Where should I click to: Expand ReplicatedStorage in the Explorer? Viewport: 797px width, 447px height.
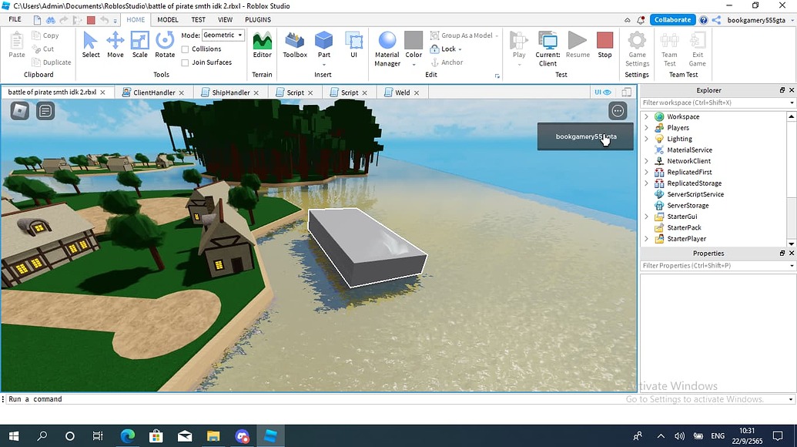(x=647, y=183)
